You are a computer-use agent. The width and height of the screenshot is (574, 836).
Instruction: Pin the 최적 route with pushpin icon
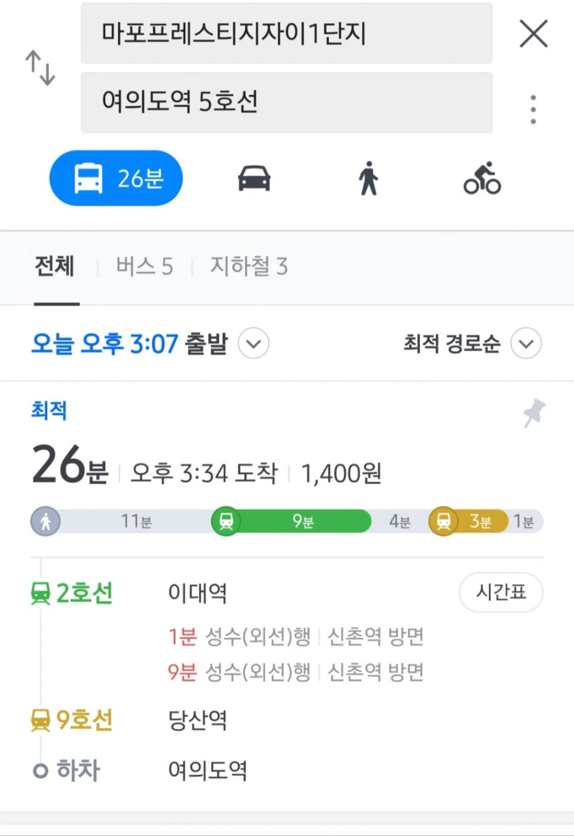click(534, 413)
